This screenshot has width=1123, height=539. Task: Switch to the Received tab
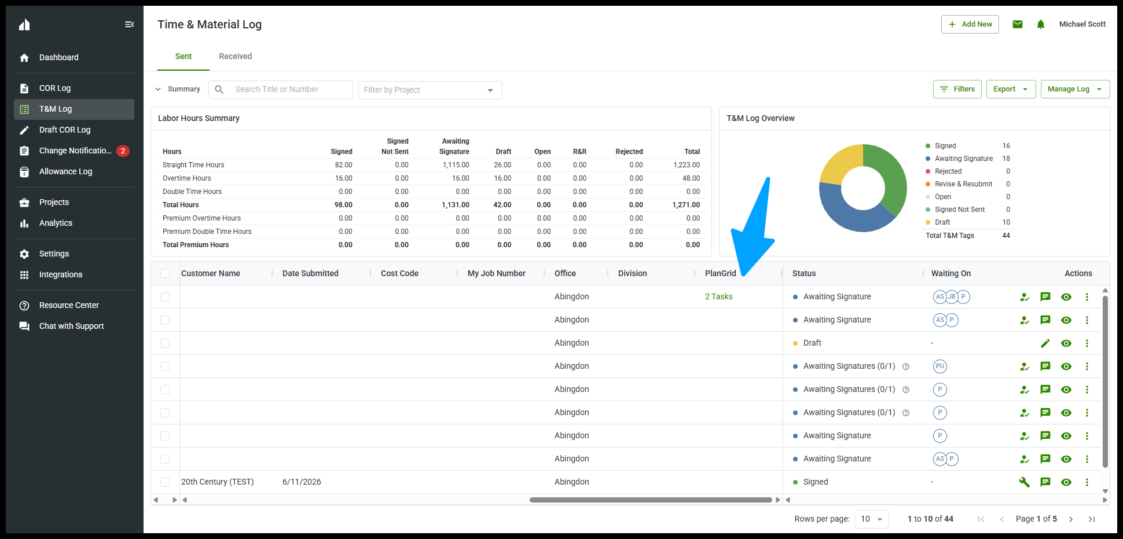tap(235, 56)
